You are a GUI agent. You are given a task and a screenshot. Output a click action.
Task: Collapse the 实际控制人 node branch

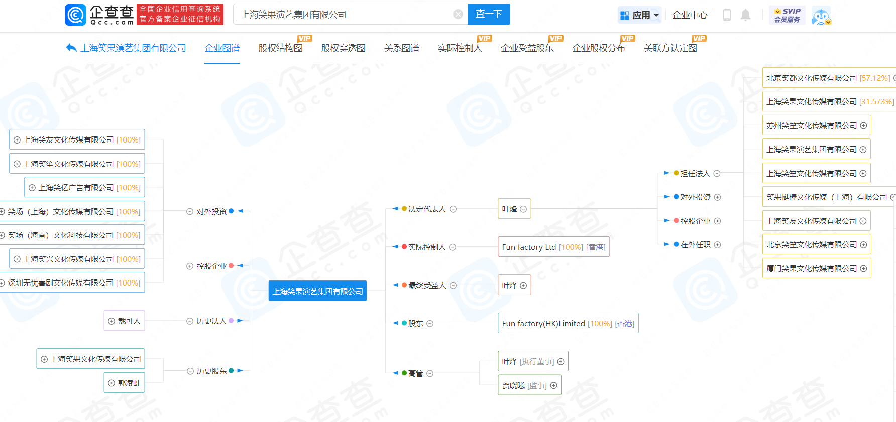(453, 247)
